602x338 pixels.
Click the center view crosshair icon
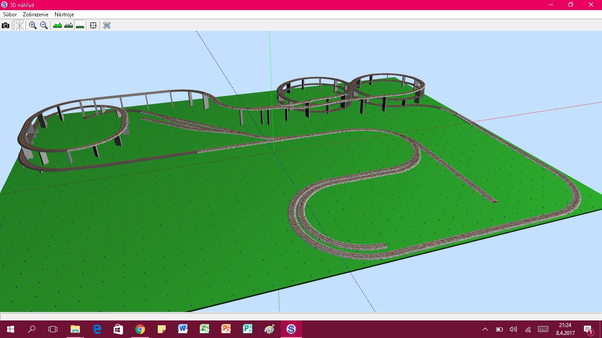(x=93, y=26)
